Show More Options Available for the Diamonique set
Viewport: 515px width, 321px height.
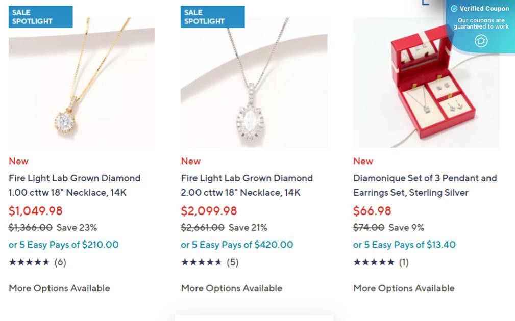point(403,288)
